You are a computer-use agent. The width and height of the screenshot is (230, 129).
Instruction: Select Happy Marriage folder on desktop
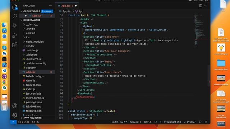[221, 65]
